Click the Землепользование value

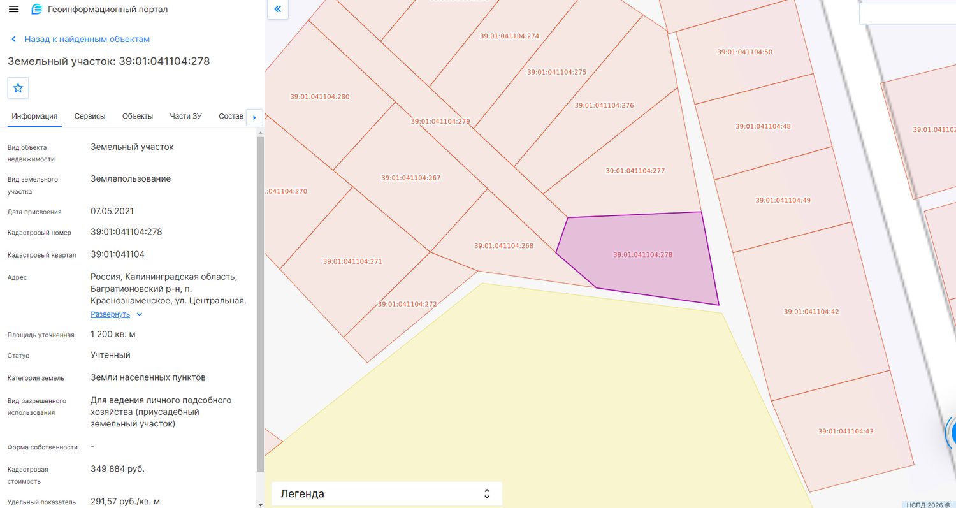[x=131, y=179]
